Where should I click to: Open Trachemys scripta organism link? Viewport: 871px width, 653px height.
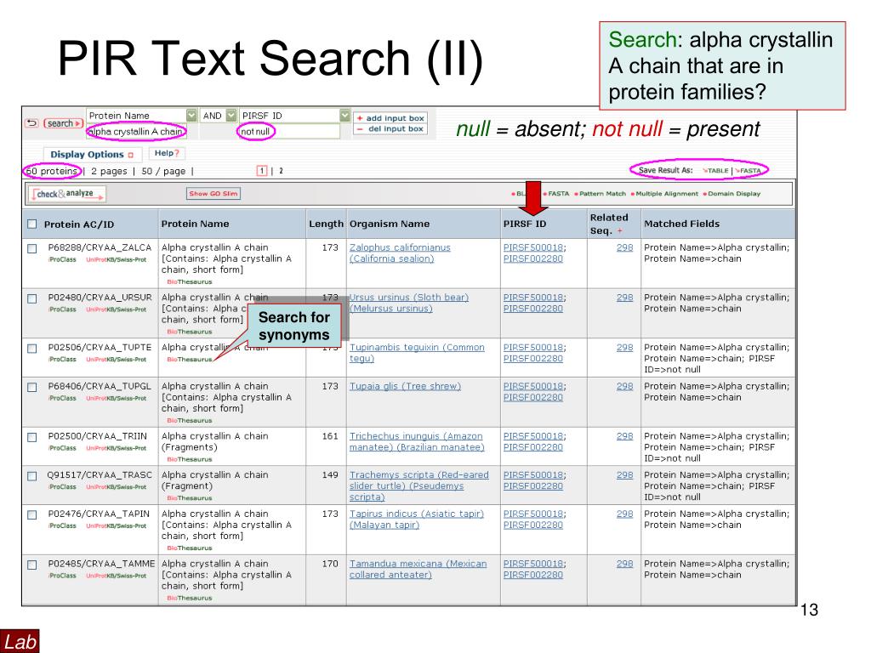(x=418, y=485)
